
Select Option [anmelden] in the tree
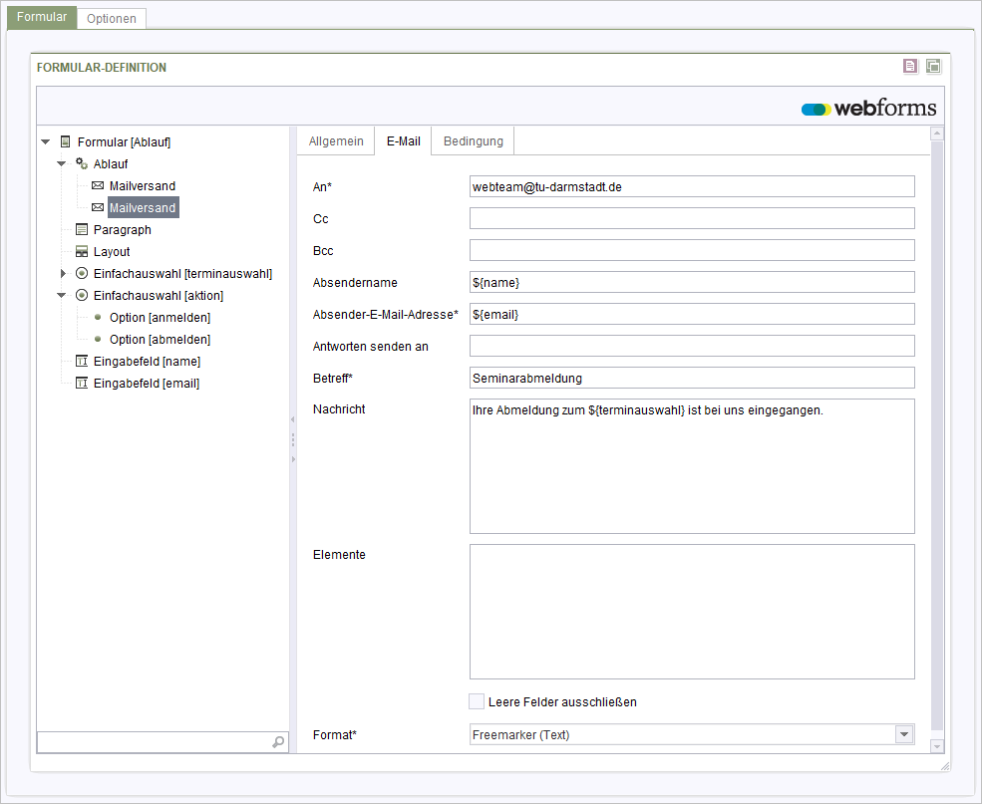(160, 317)
